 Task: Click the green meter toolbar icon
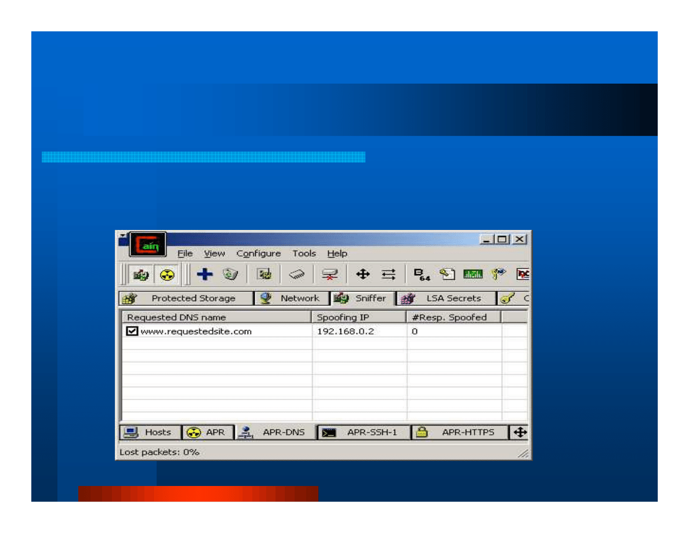(x=473, y=274)
